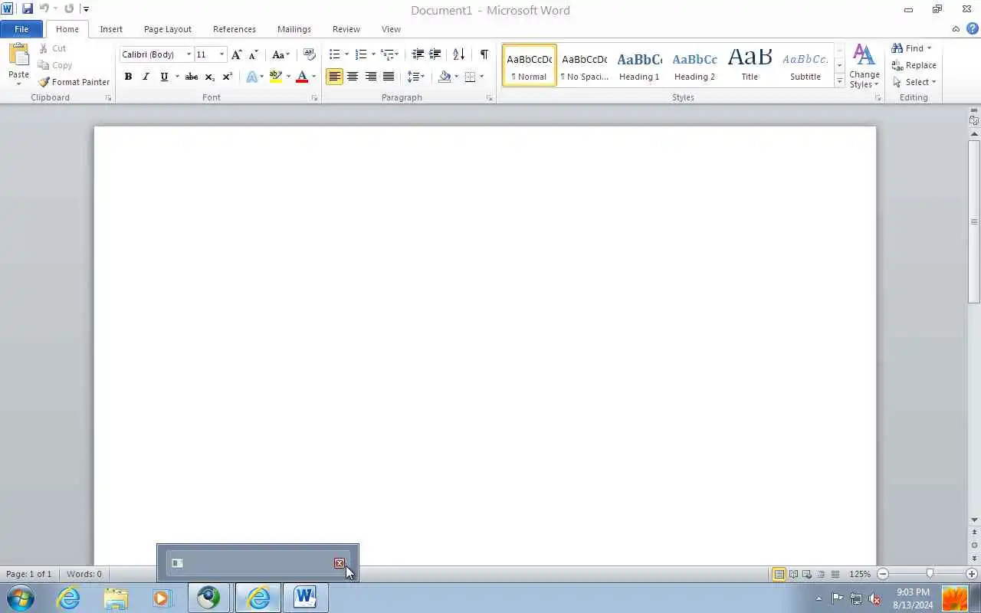Apply the Heading 1 style
Screen dimensions: 981x613
[x=639, y=65]
